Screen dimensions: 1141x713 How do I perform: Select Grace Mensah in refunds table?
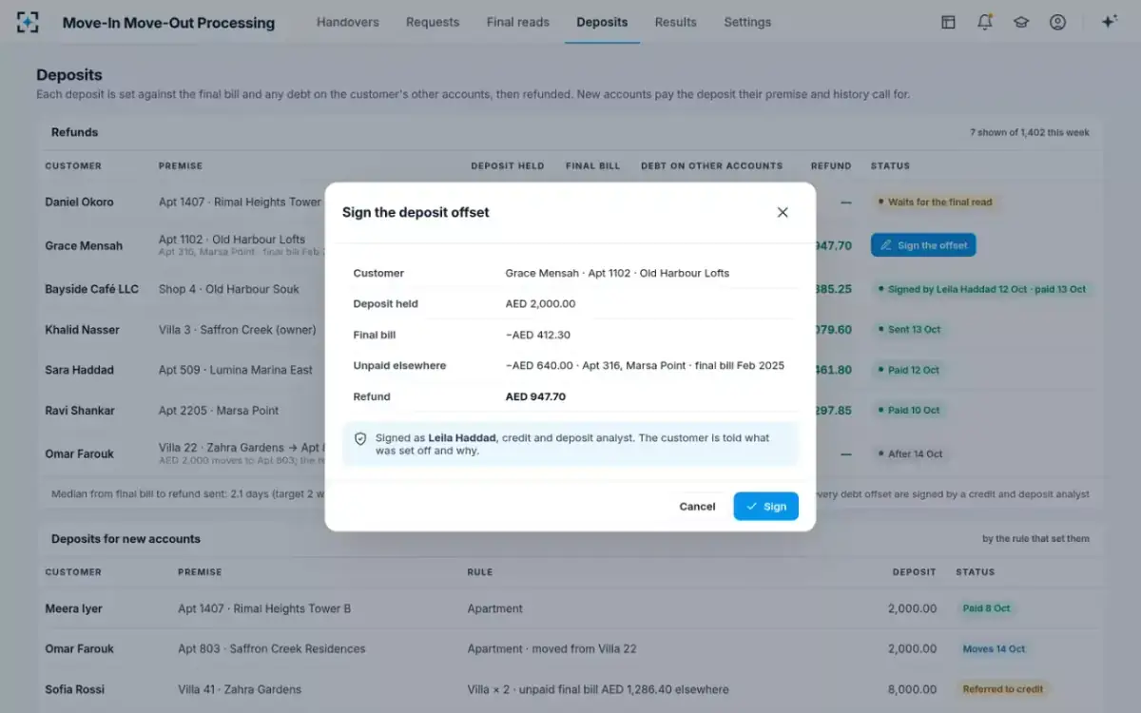(x=84, y=245)
